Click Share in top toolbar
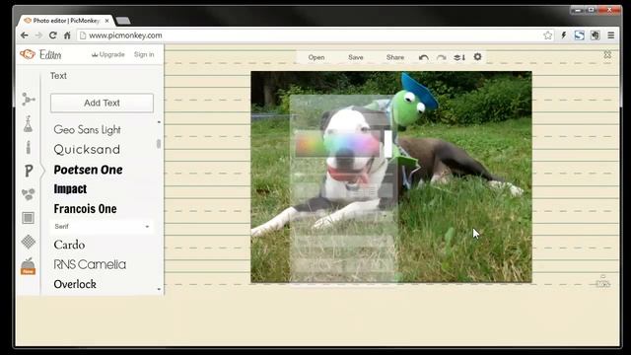The image size is (631, 355). pyautogui.click(x=395, y=57)
